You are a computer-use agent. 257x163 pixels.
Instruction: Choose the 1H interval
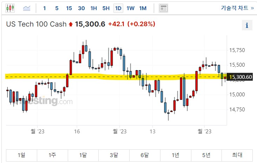click(94, 8)
